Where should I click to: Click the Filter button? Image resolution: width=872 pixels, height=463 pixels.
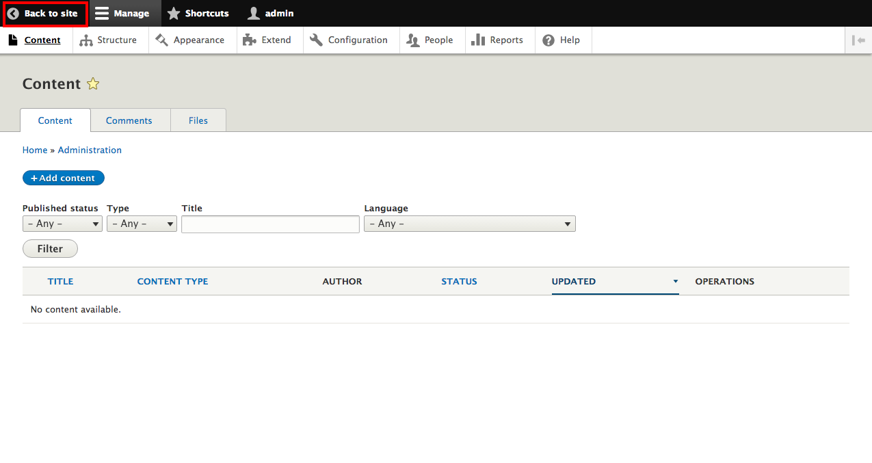pyautogui.click(x=50, y=249)
